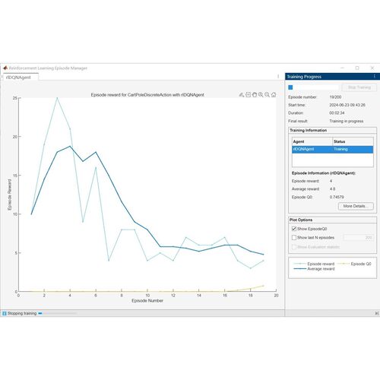Click the data tips icon above plot

[x=248, y=95]
